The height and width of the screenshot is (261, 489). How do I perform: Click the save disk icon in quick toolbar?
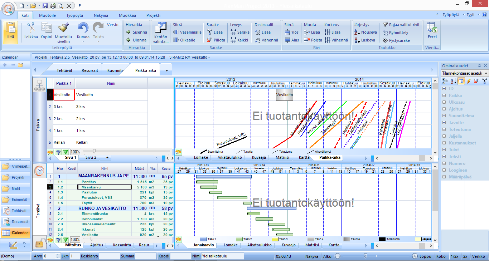tap(45, 5)
